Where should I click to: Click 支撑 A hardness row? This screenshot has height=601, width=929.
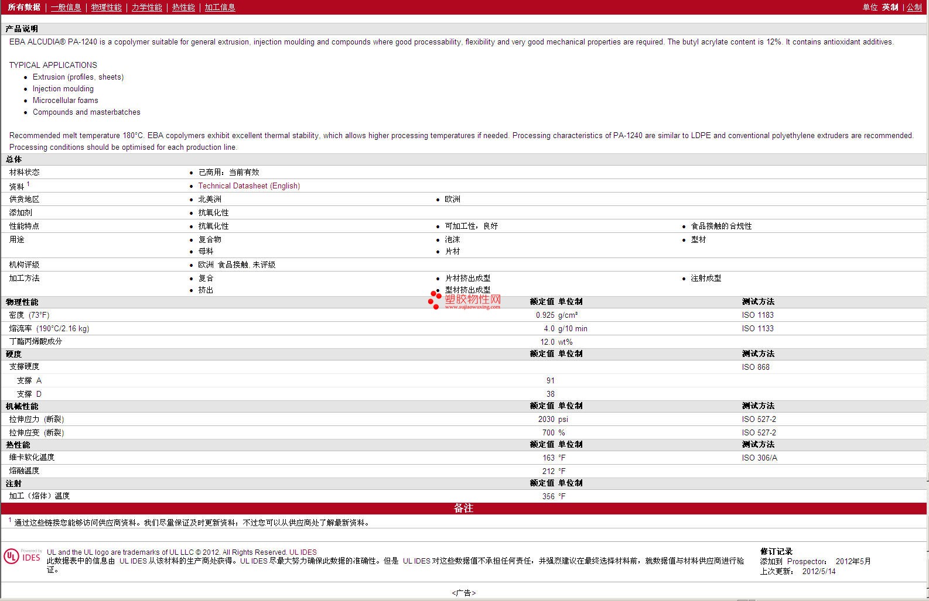coord(464,380)
